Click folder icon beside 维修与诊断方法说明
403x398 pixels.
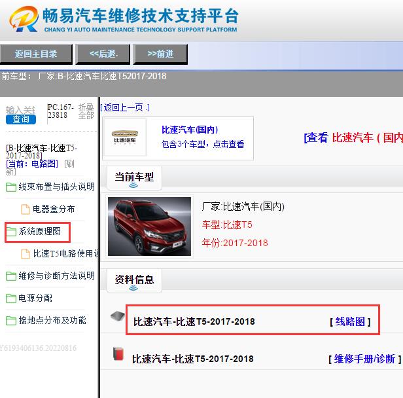11,276
